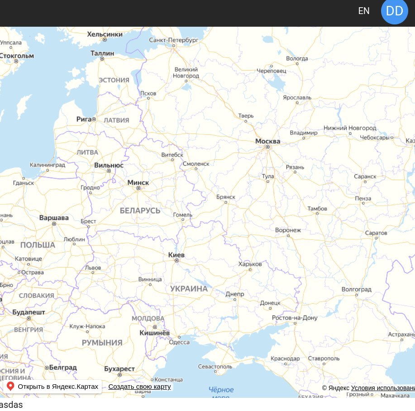This screenshot has height=411, width=415.
Task: Click the Киев city label
Action: [176, 255]
